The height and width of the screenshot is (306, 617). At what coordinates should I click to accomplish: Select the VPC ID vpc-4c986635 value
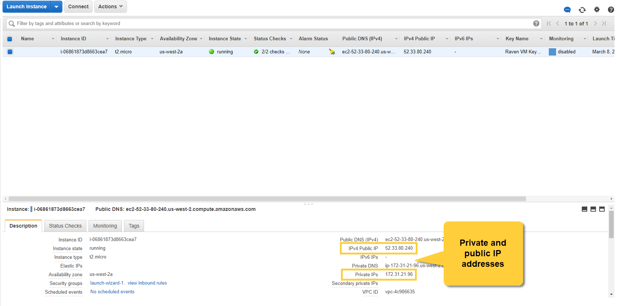point(400,292)
